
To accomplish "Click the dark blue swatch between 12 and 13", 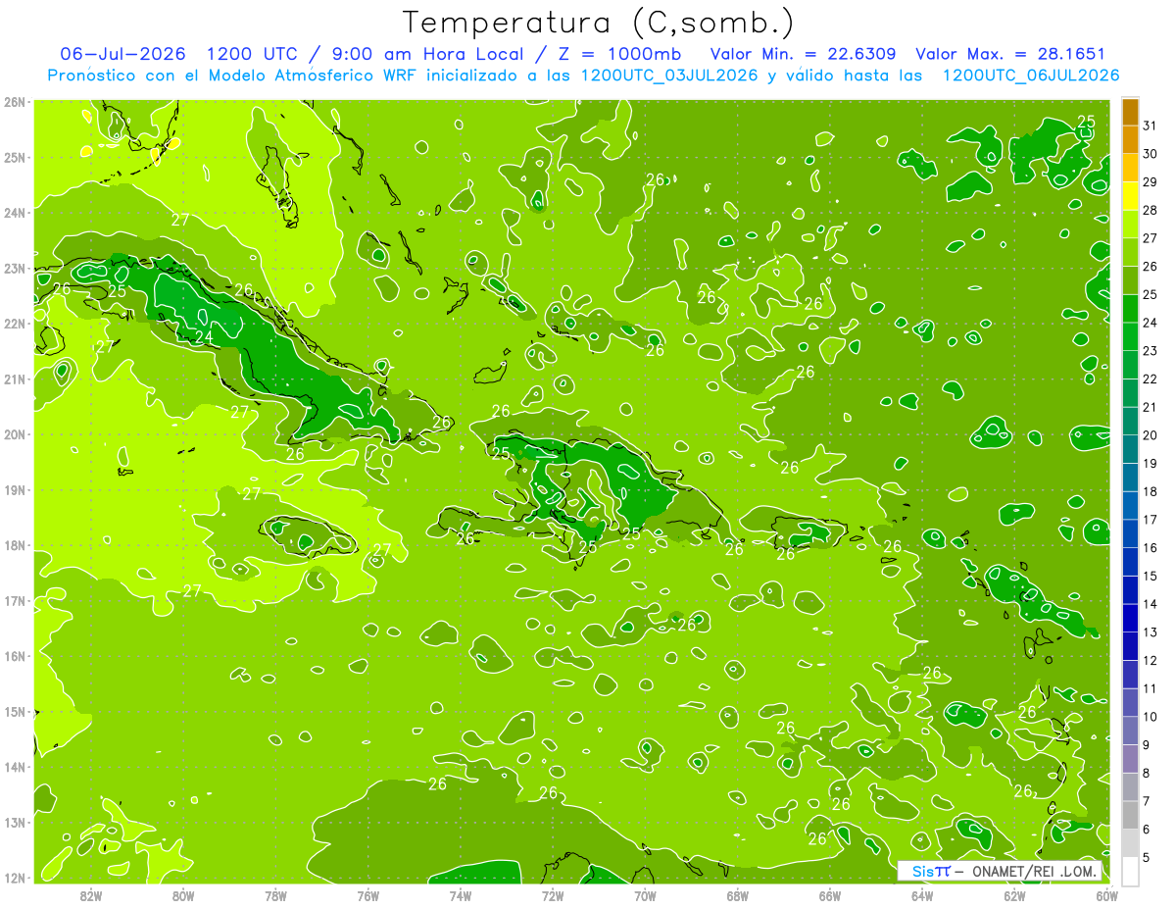I will coord(1130,646).
